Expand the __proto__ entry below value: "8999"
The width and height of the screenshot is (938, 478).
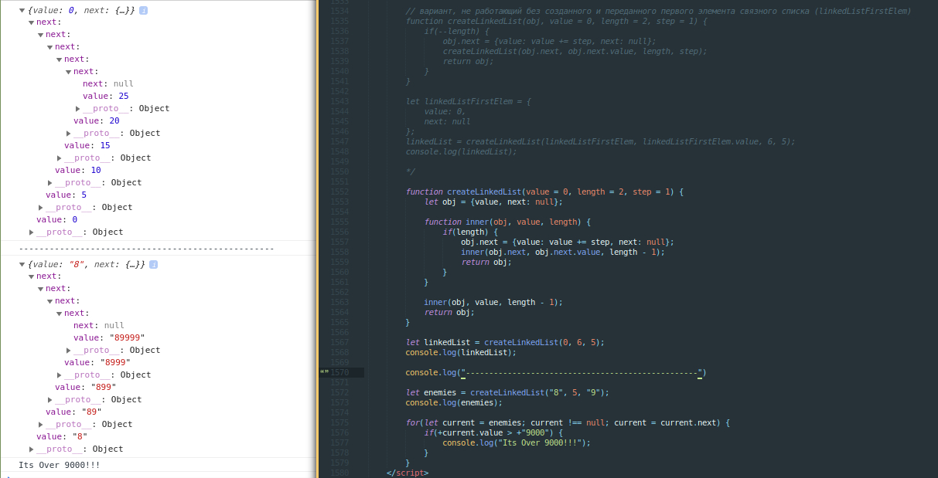tap(60, 375)
